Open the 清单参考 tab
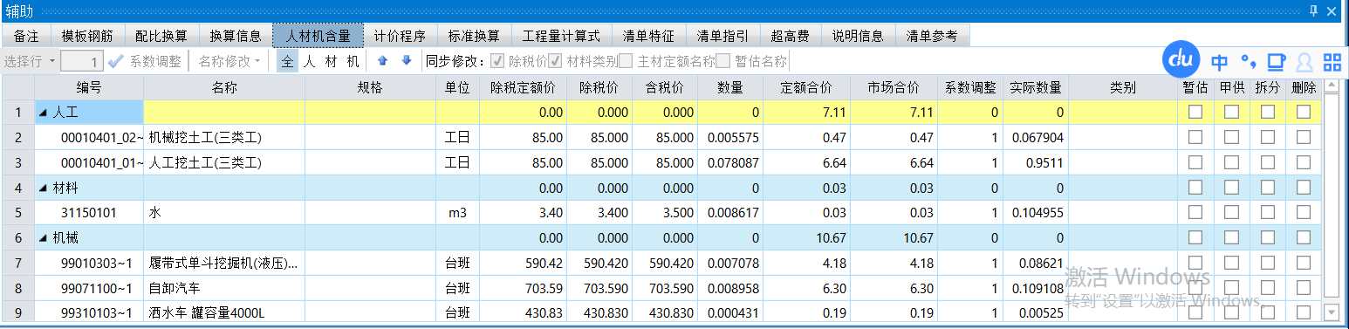Screen dimensions: 1349x329 point(932,36)
